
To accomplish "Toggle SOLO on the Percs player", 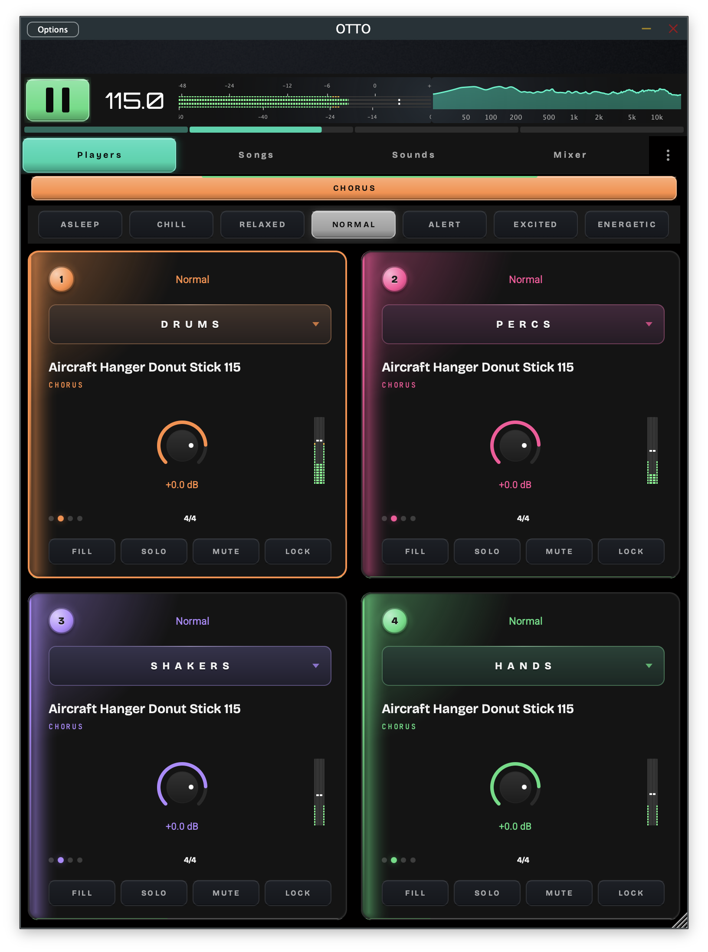I will tap(487, 551).
